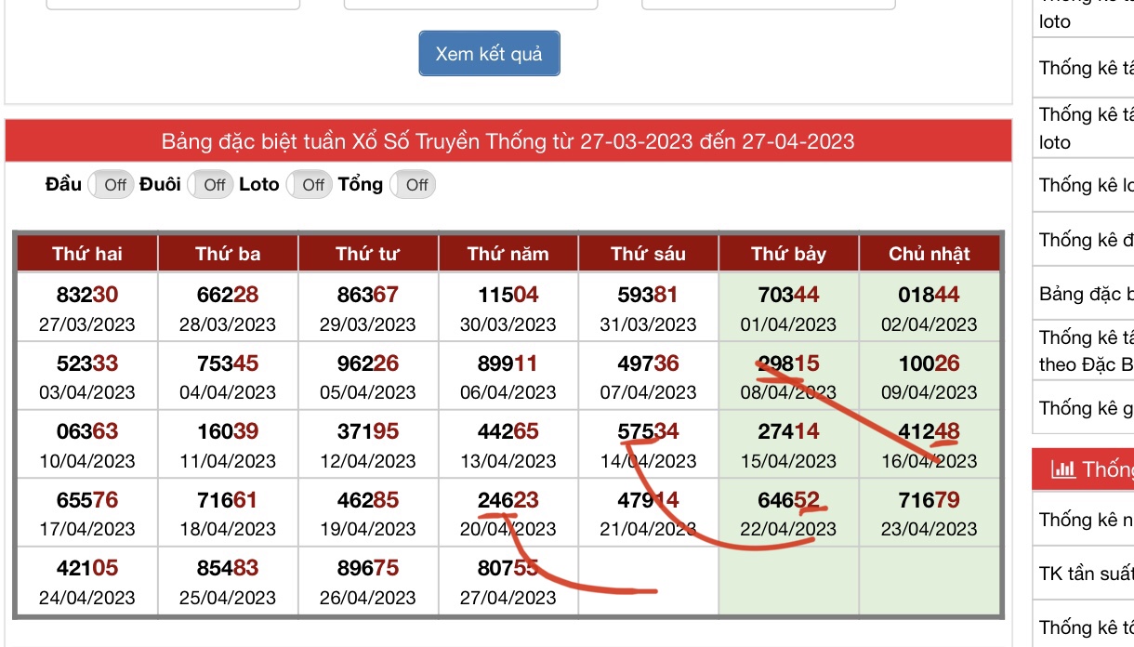
Task: Click the Thứ hai column header
Action: [x=87, y=254]
